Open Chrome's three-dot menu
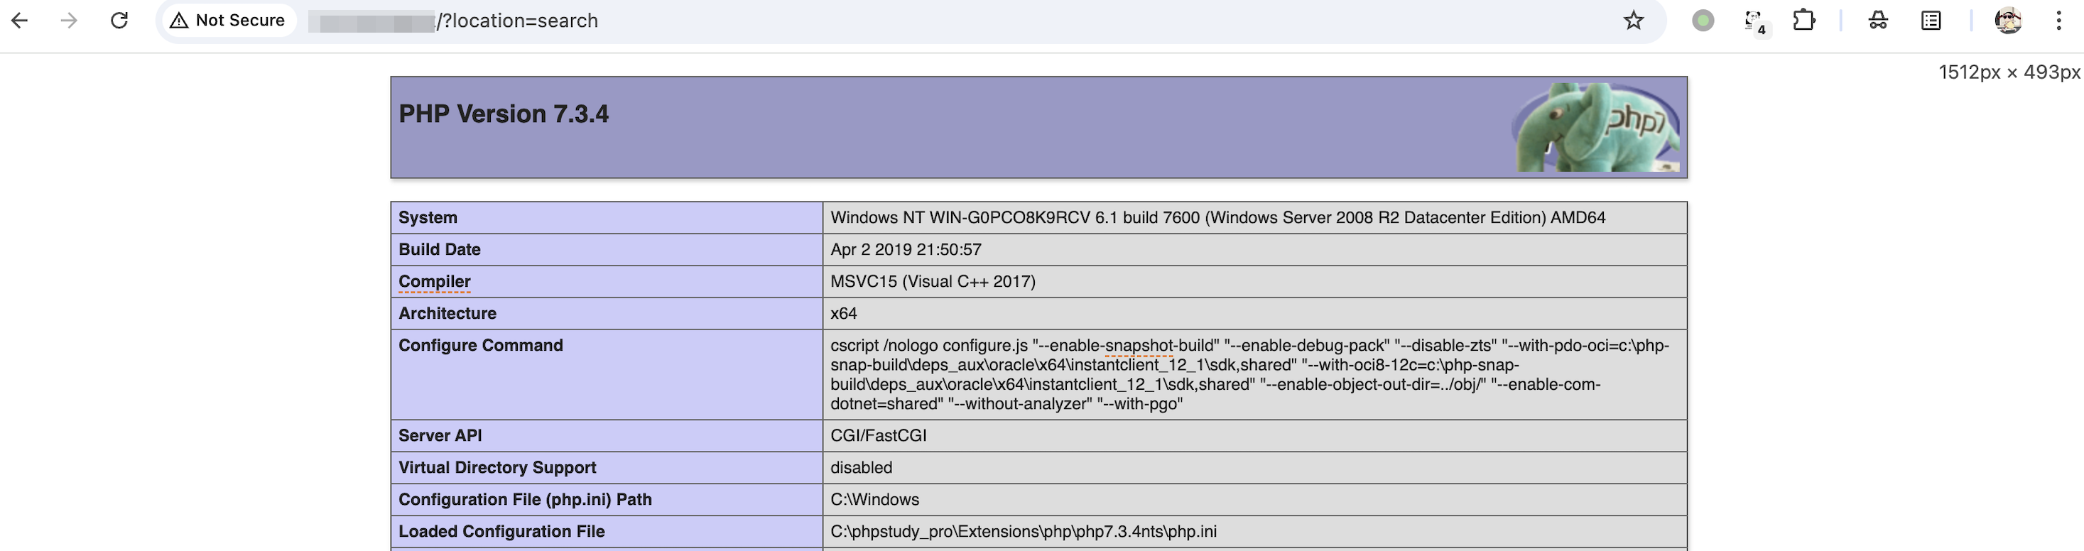The image size is (2084, 551). (2058, 20)
